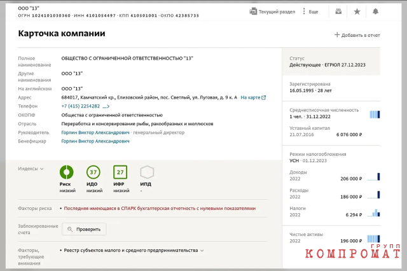
Task: Click registration date 16.05.1995 · 28 лет
Action: tap(311, 90)
